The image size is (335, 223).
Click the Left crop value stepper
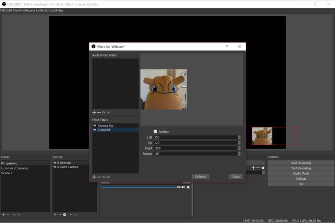point(239,137)
